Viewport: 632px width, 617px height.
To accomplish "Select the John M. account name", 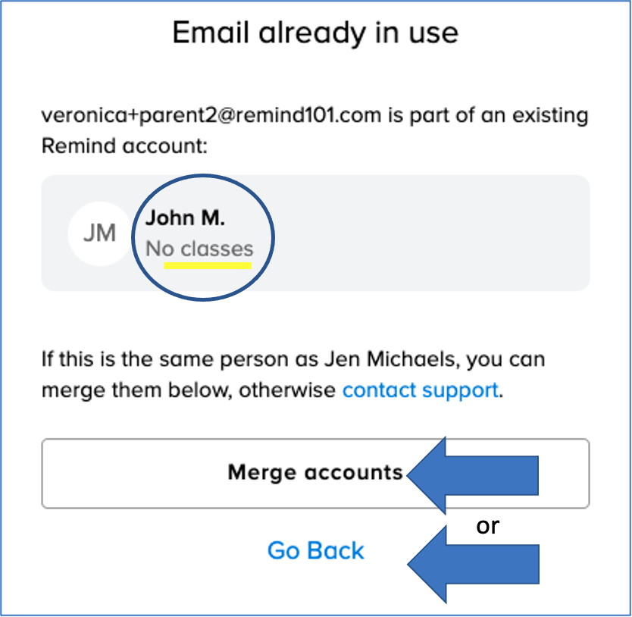I will [186, 218].
